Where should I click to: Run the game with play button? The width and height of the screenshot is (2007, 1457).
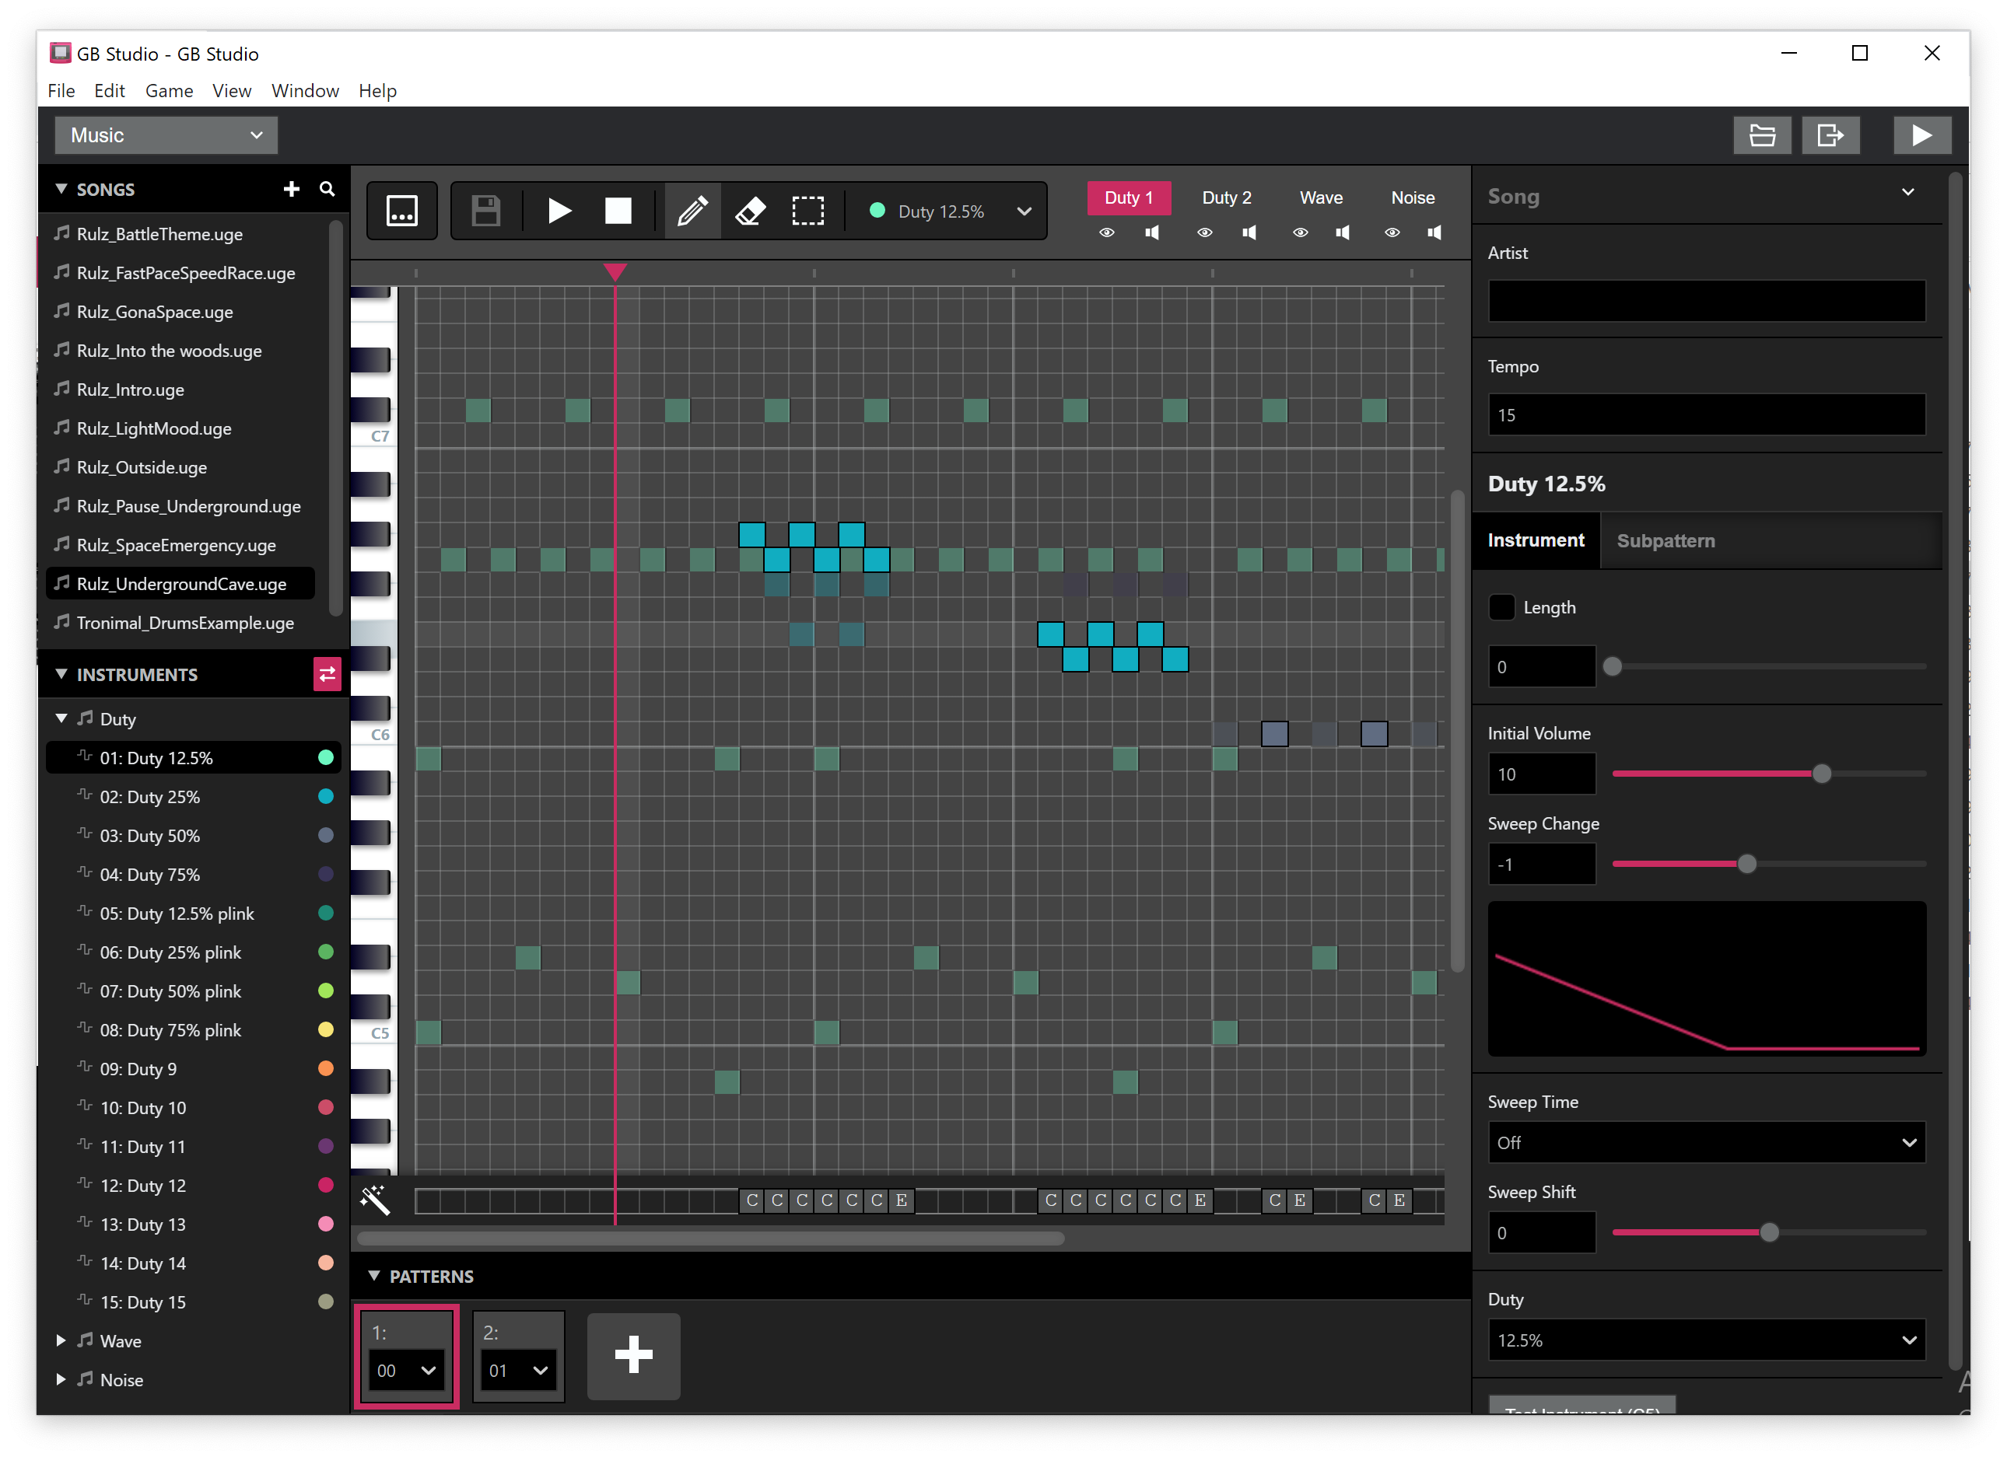[1922, 135]
